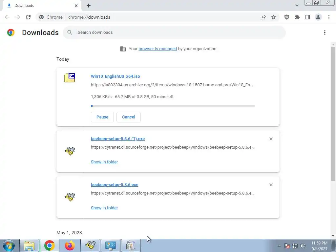Open the profile avatar menu
This screenshot has height=252, width=336.
pos(318,17)
